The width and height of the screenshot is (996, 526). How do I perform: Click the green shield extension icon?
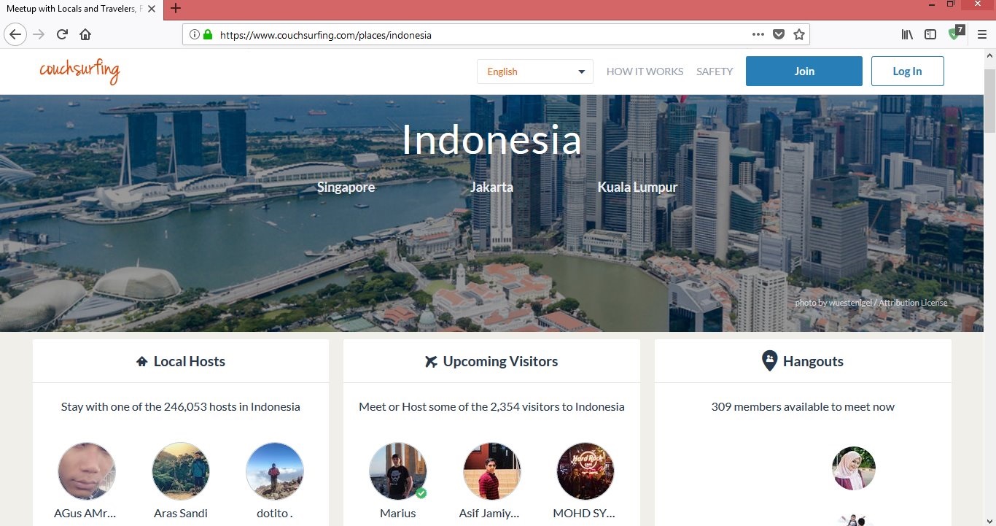954,34
